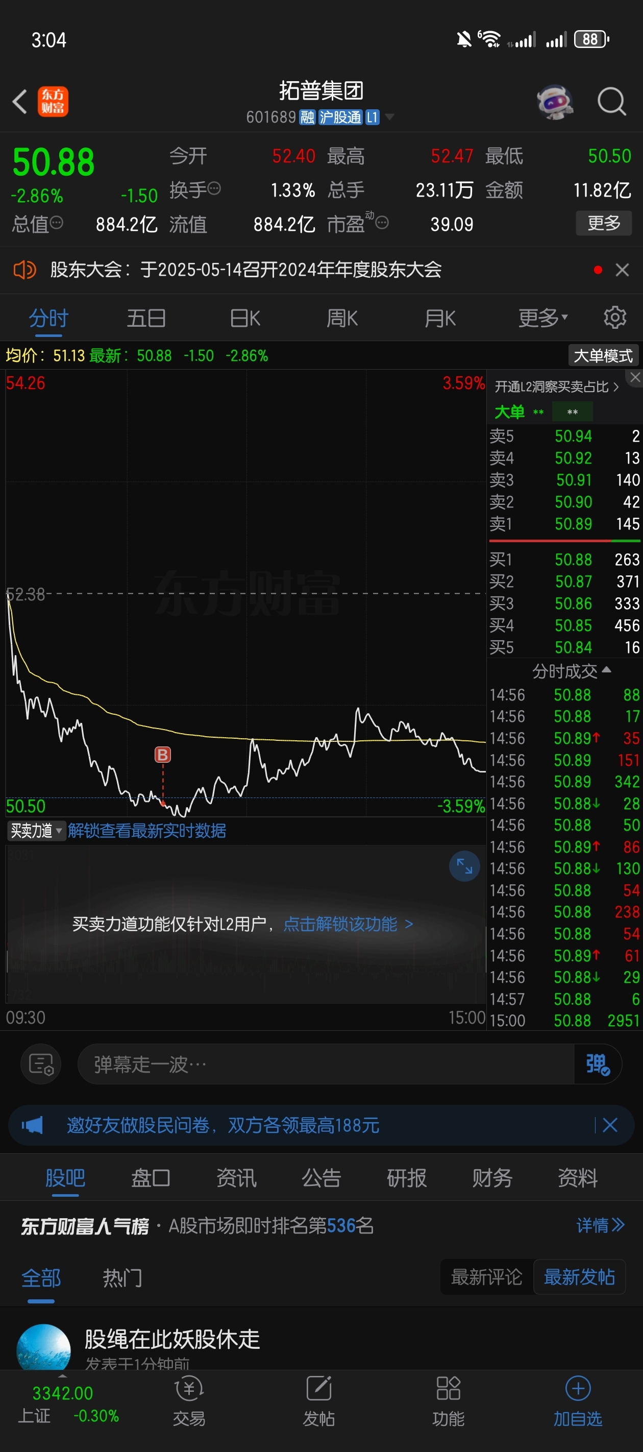
Task: Tap the 卖1 50.89 order row
Action: [565, 524]
